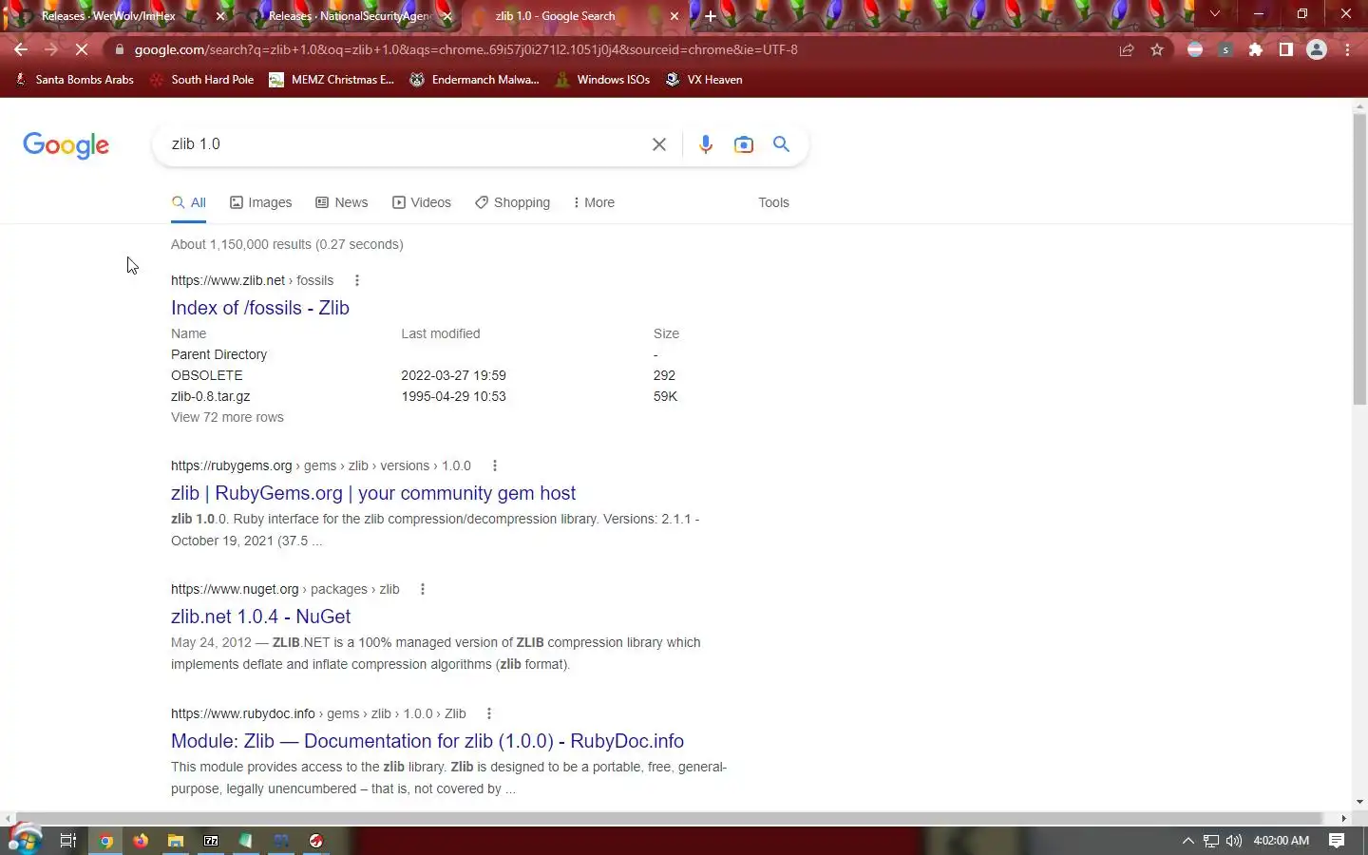Start voice search with microphone icon
Image resolution: width=1368 pixels, height=855 pixels.
(x=706, y=144)
